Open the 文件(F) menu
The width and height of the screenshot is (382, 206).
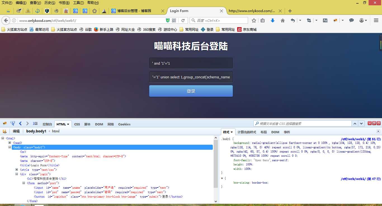[7, 3]
